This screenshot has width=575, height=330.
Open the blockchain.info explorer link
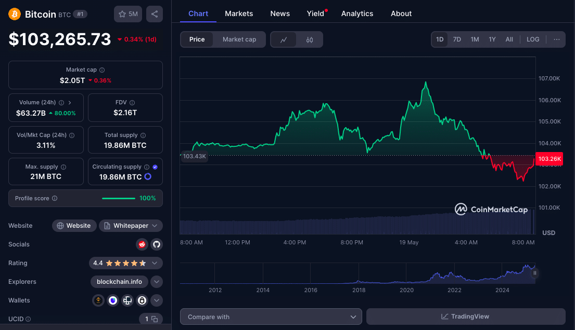pos(119,282)
